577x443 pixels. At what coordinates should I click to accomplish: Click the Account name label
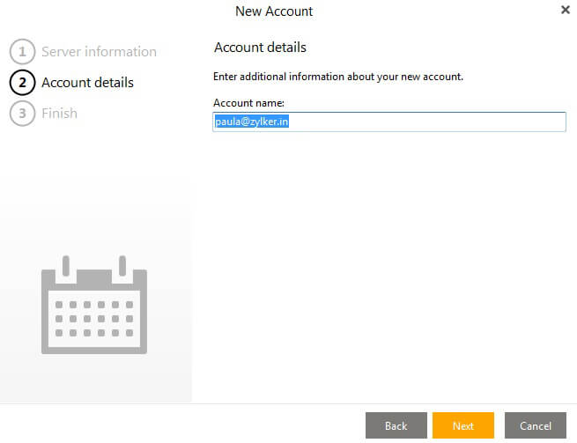pos(248,103)
